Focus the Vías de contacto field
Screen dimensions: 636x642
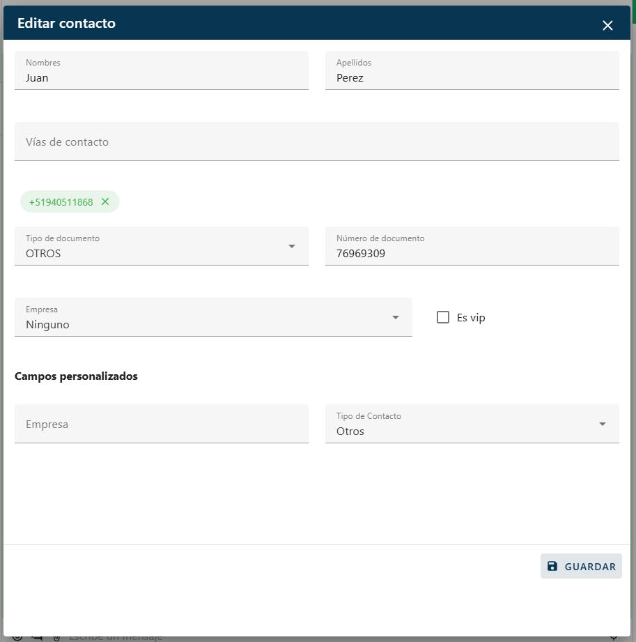click(317, 142)
